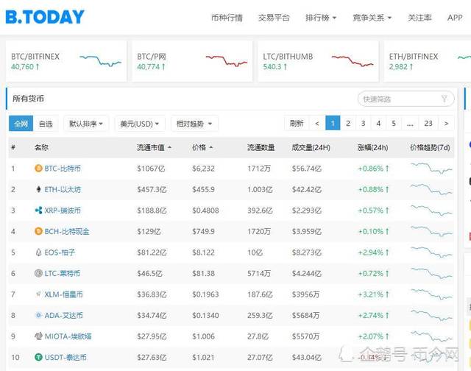This screenshot has width=471, height=371.
Task: Click the EOS icon in row 5
Action: coord(38,252)
